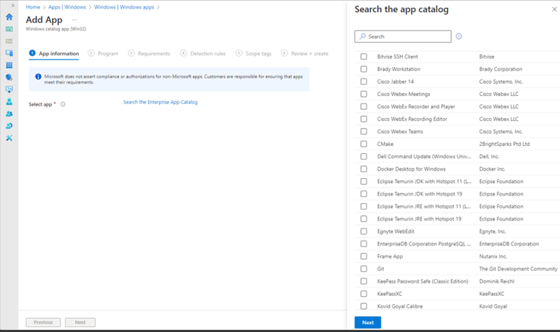
Task: Open All services list icon
Action: click(x=9, y=41)
